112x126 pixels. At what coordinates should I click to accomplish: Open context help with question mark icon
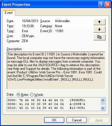(101, 4)
